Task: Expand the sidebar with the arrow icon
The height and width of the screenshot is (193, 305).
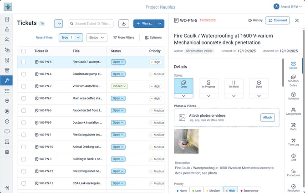Action: [x=7, y=188]
